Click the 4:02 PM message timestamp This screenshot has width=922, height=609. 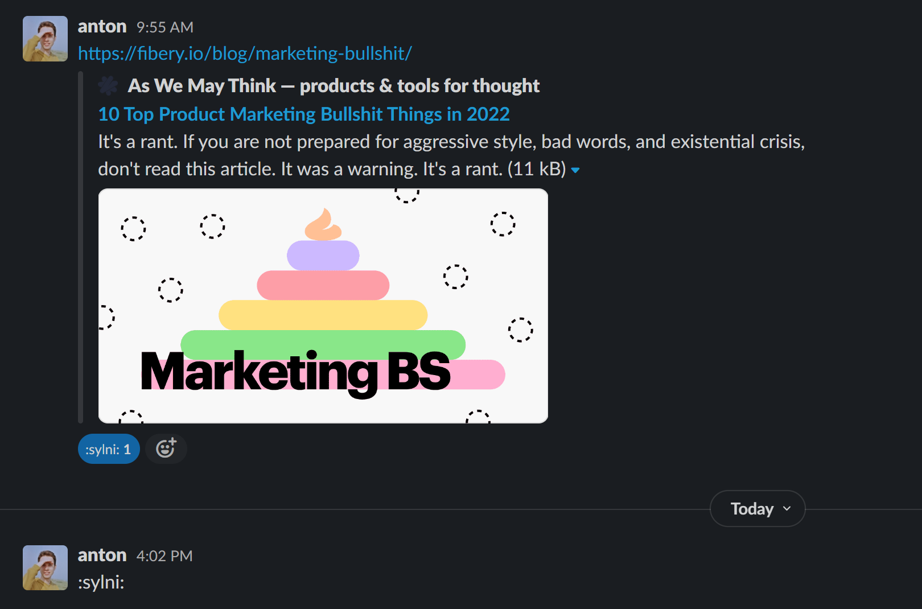pyautogui.click(x=164, y=556)
